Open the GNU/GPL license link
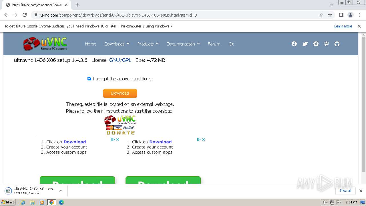The width and height of the screenshot is (366, 206). [120, 60]
